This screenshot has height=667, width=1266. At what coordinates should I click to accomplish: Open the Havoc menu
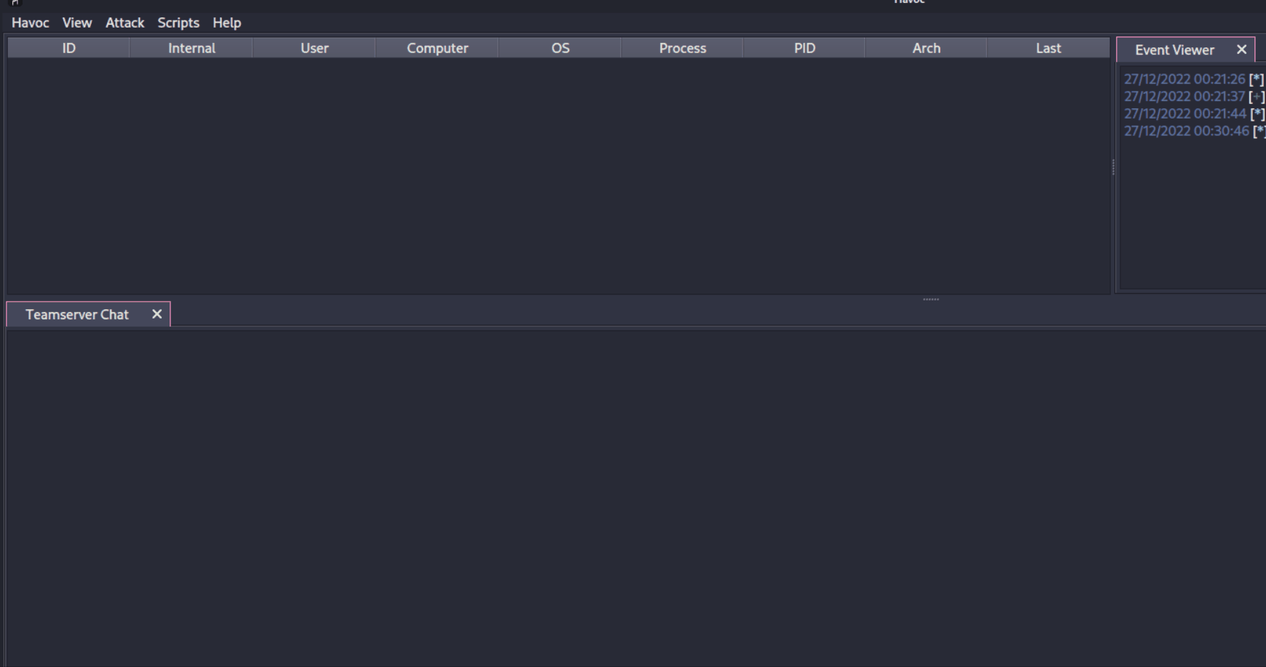coord(30,23)
